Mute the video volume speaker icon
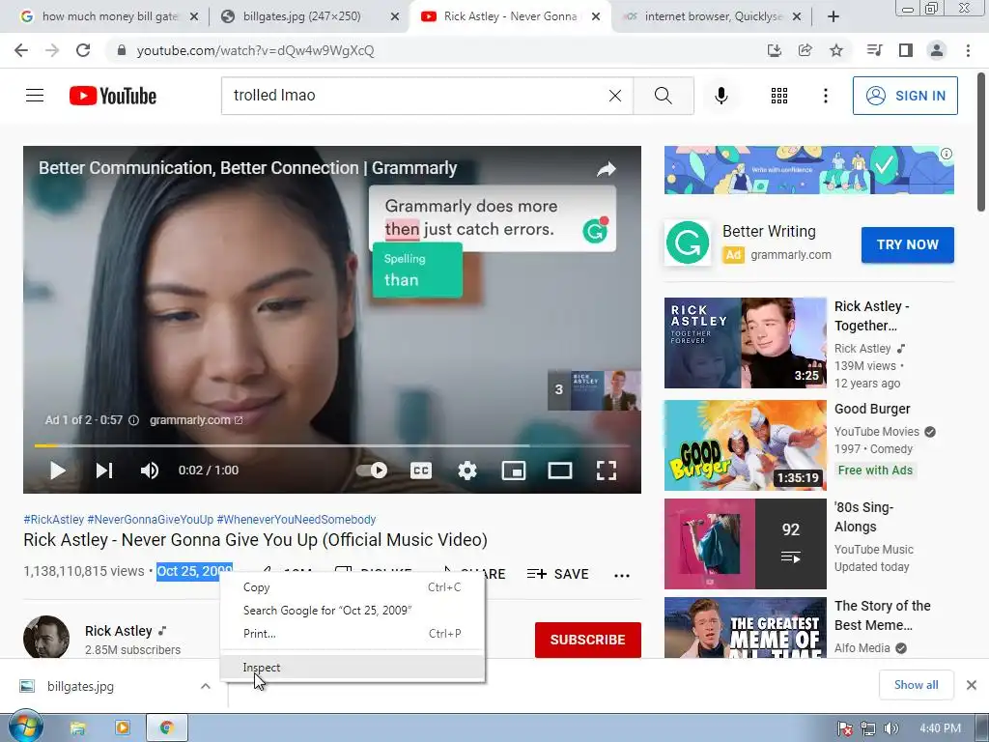Image resolution: width=989 pixels, height=742 pixels. click(150, 471)
